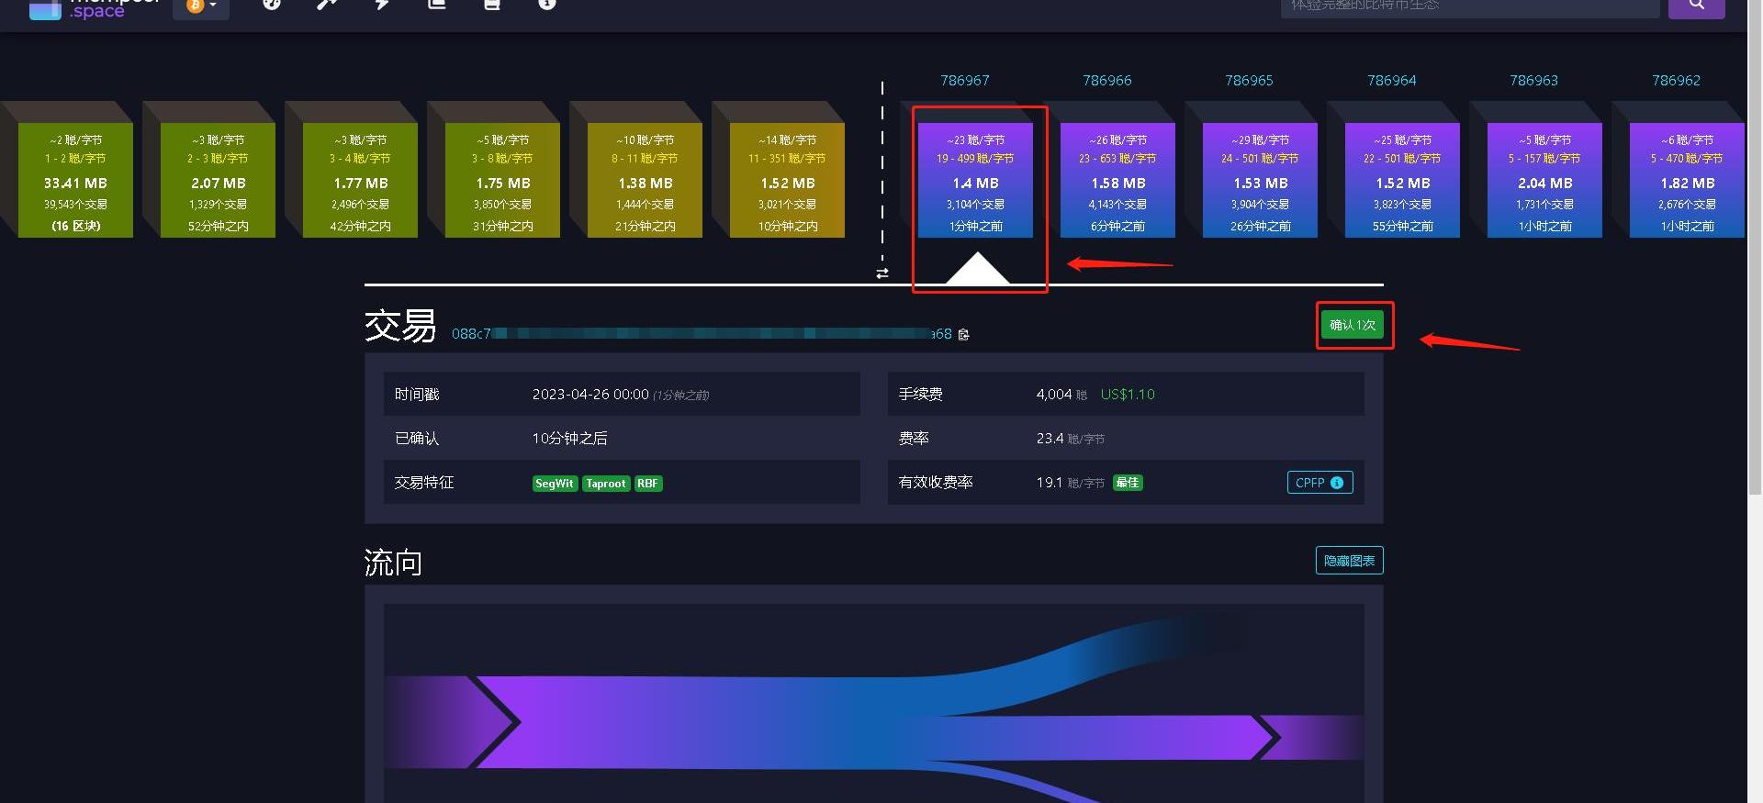Open the graphs icon in the navbar

pyautogui.click(x=437, y=5)
